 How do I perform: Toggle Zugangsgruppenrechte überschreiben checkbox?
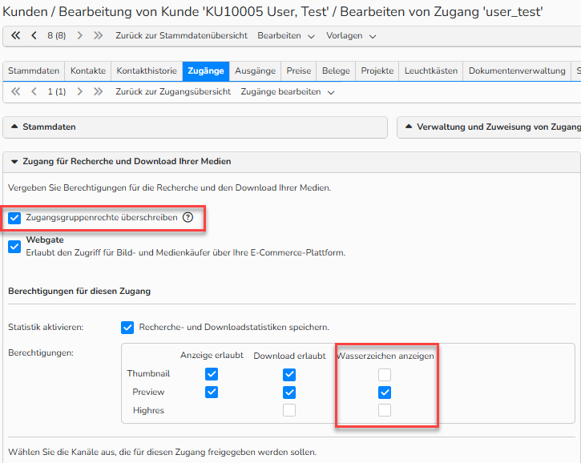click(14, 218)
